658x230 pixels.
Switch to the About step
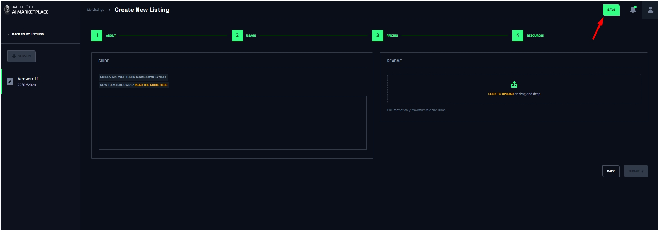pyautogui.click(x=97, y=36)
